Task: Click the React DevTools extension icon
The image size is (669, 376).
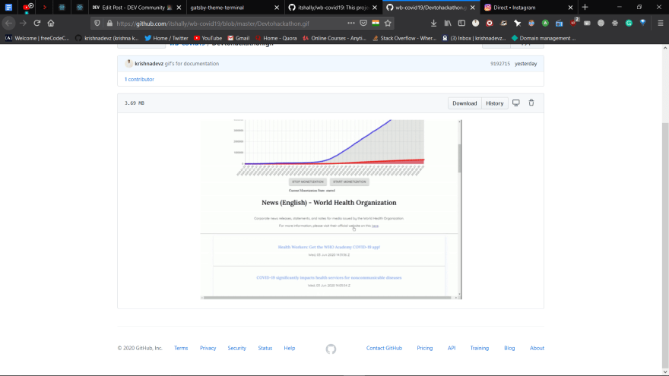Action: coord(615,23)
